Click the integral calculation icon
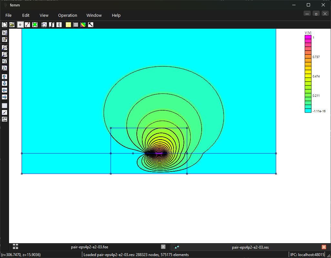The height and width of the screenshot is (258, 331). click(52, 25)
